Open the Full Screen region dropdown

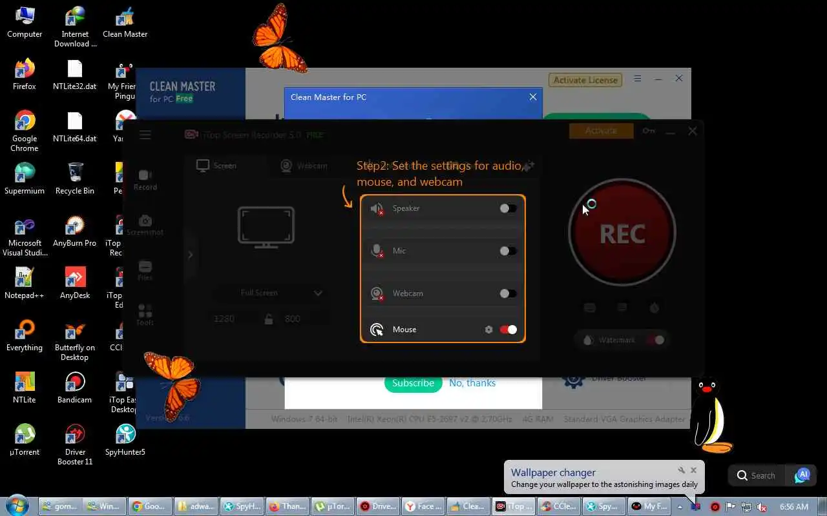(271, 293)
